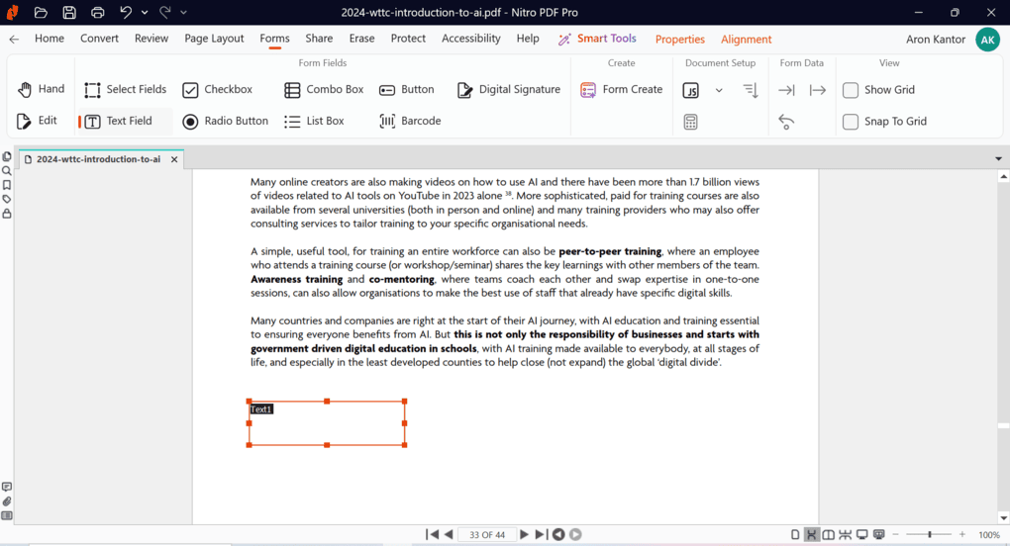Screen dimensions: 1010x546
Task: Export form data icon
Action: pos(817,90)
